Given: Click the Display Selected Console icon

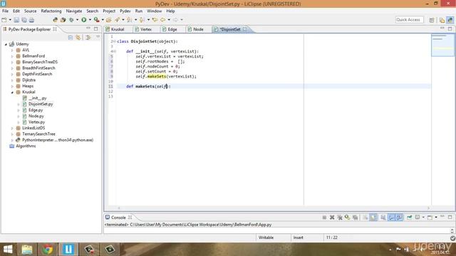Looking at the screenshot, I should tap(418, 218).
